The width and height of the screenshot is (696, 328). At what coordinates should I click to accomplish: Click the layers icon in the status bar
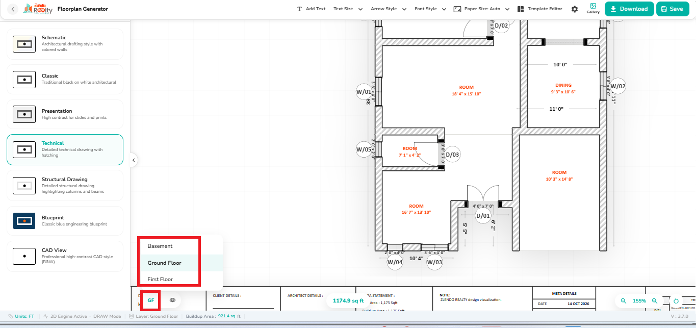click(x=132, y=316)
